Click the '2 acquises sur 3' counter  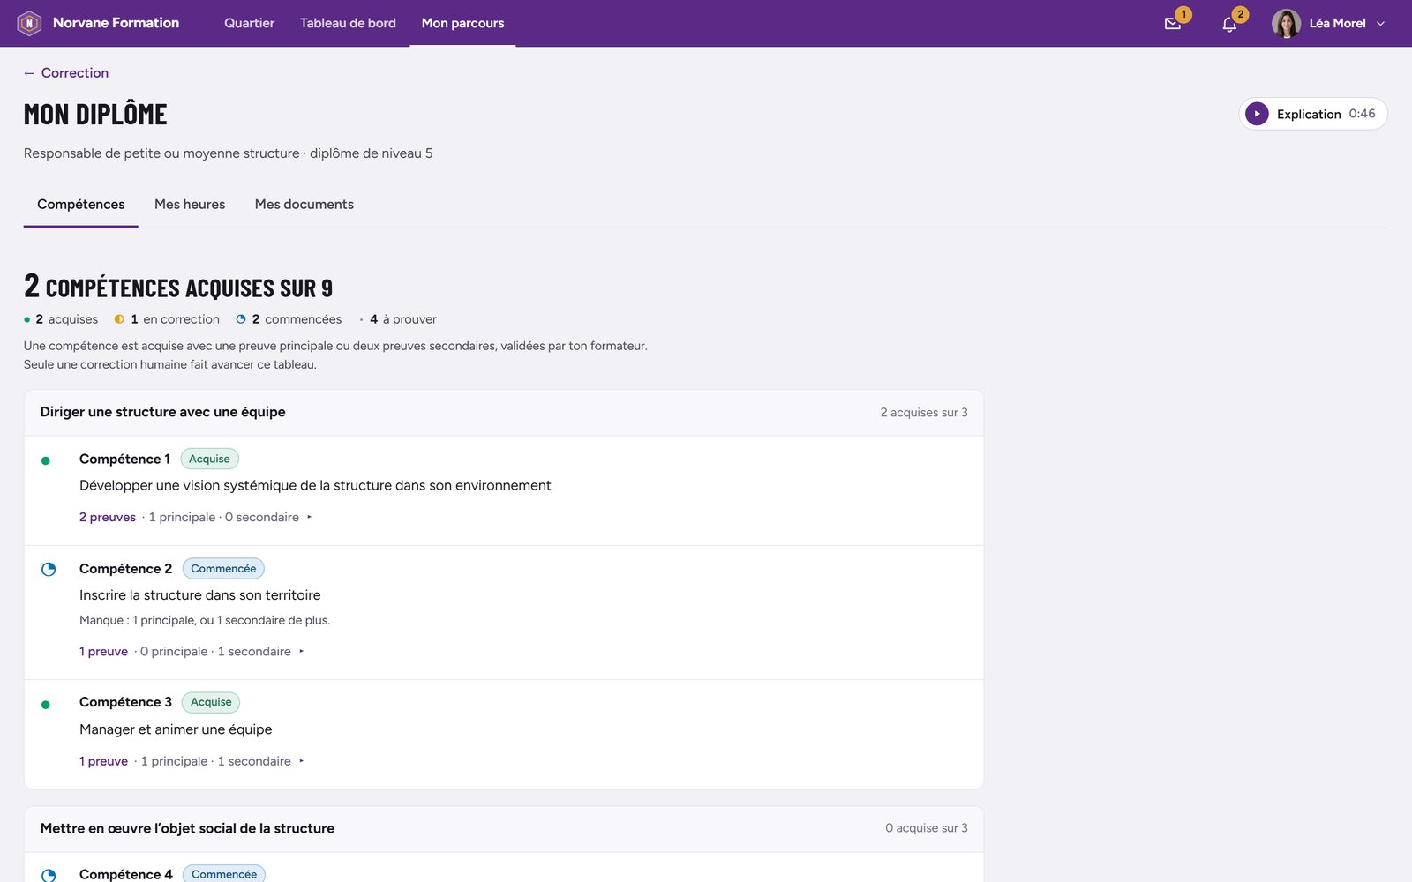pos(924,412)
